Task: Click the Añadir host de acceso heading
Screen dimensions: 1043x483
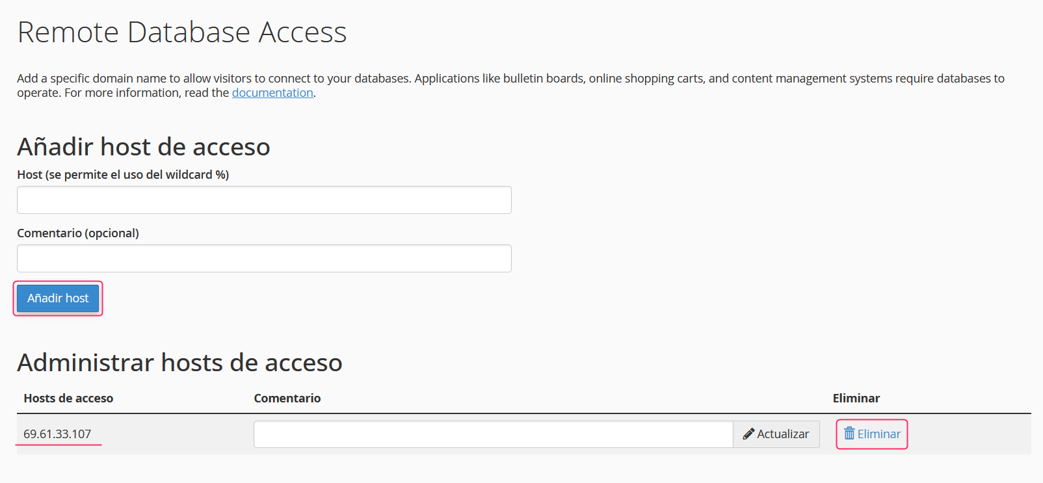Action: pos(144,147)
